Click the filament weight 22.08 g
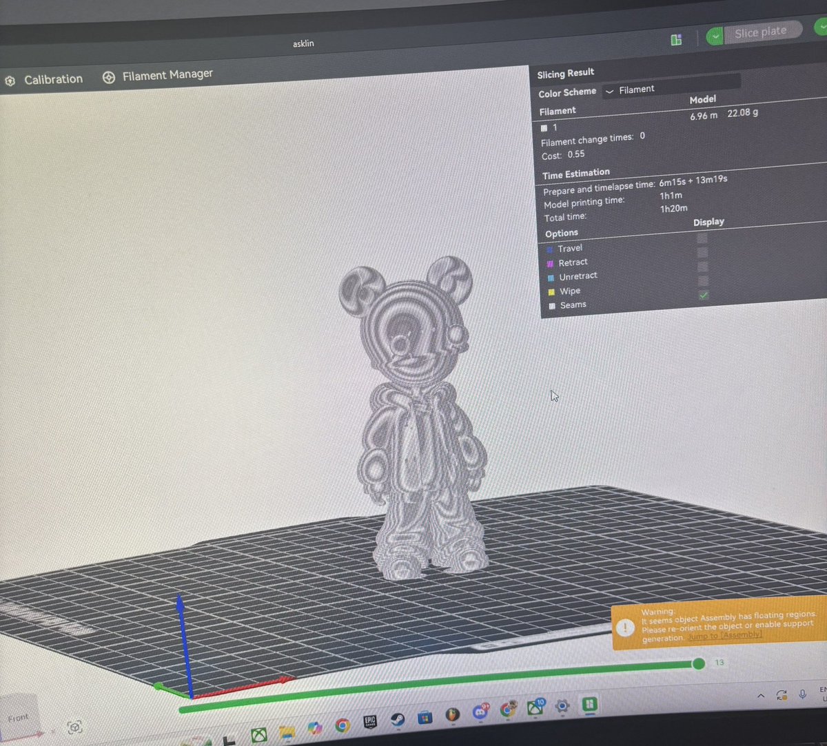Screen dimensions: 827x746 click(x=743, y=112)
